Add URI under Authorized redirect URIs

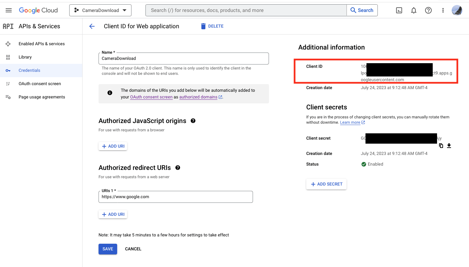tap(113, 214)
